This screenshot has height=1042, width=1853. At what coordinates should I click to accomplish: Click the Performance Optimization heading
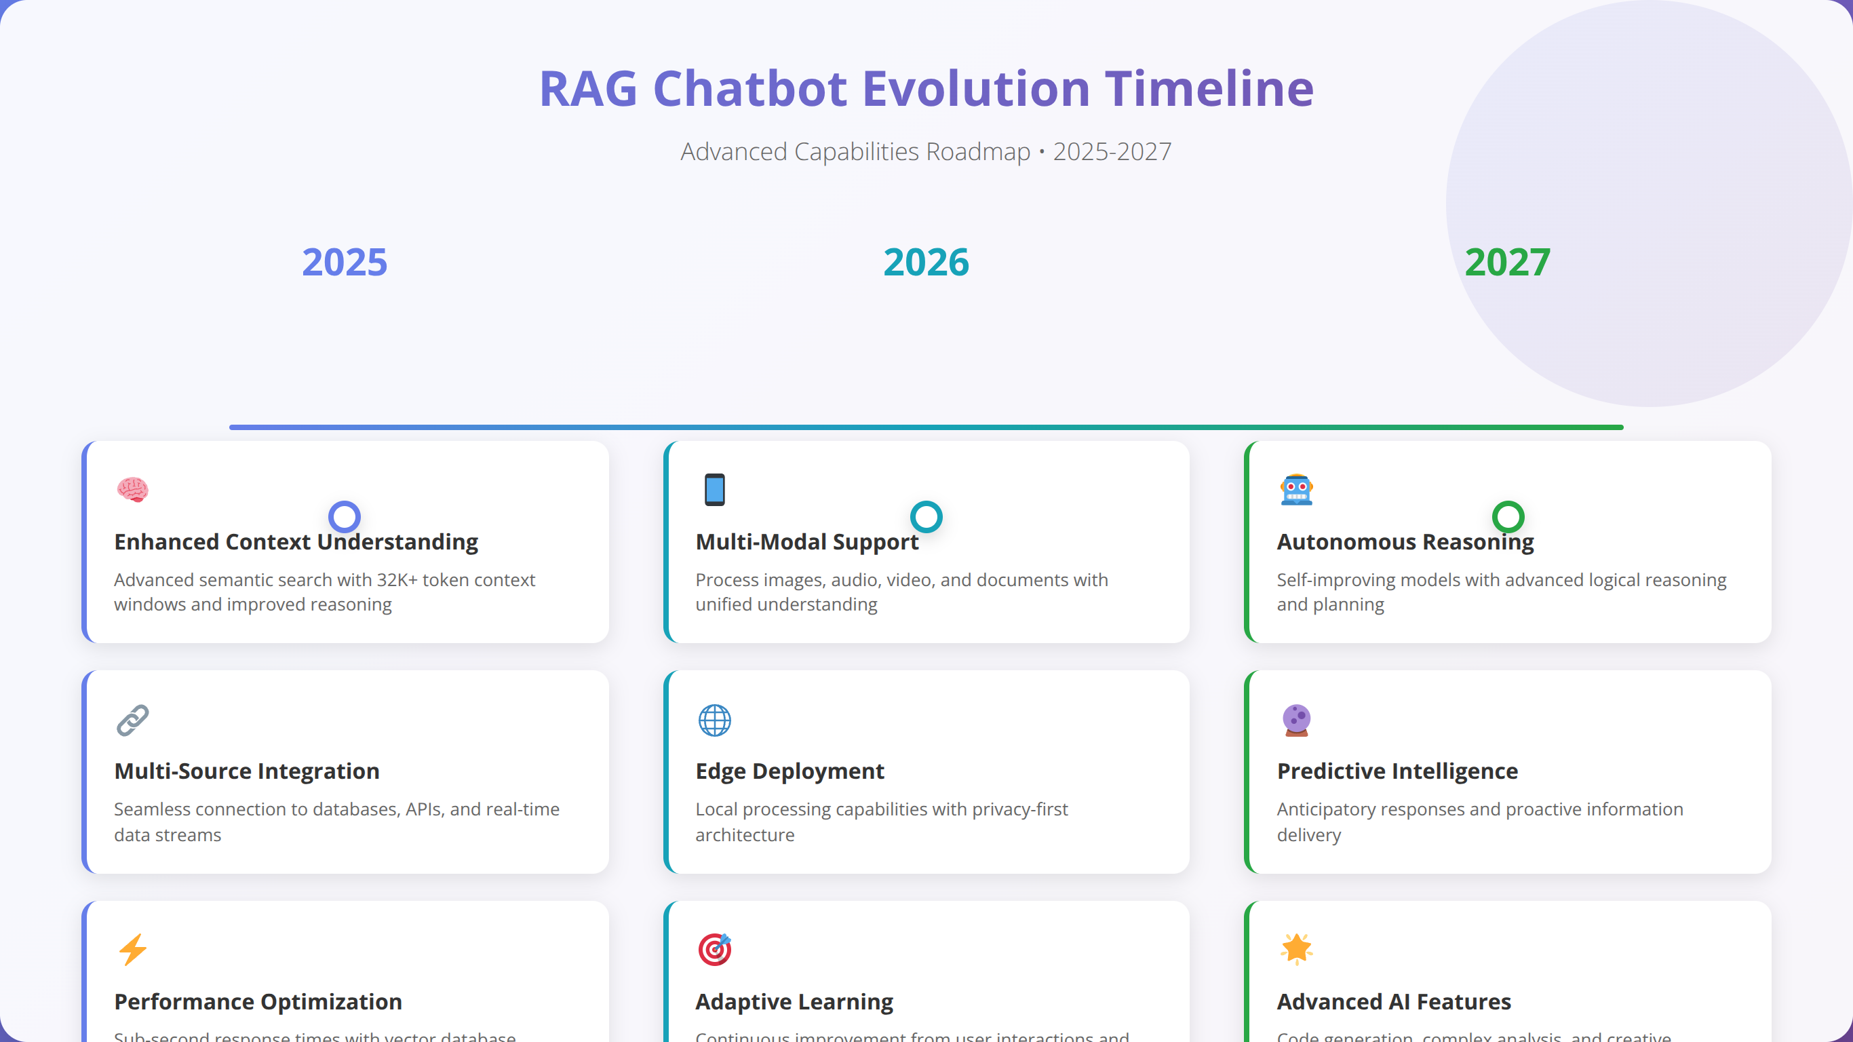pyautogui.click(x=258, y=1002)
